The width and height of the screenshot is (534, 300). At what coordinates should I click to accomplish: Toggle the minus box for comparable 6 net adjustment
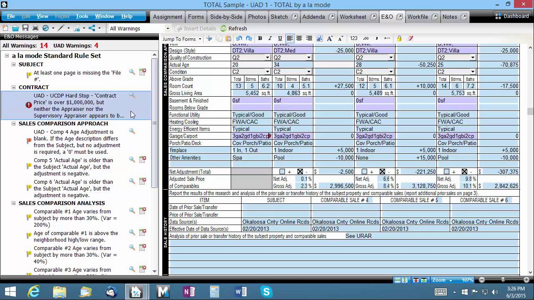pyautogui.click(x=464, y=172)
